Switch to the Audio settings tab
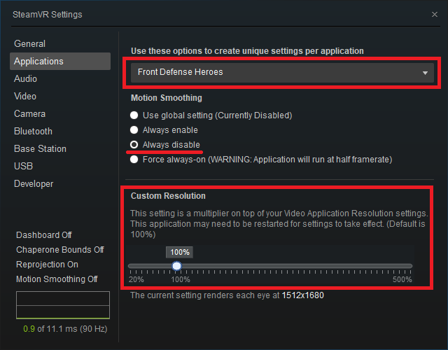The image size is (448, 350). pyautogui.click(x=26, y=78)
